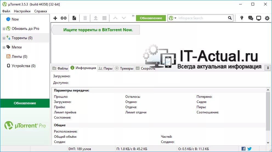Screen dimensions: 272x152
Task: Switch to the Информация tab
Action: (83, 68)
